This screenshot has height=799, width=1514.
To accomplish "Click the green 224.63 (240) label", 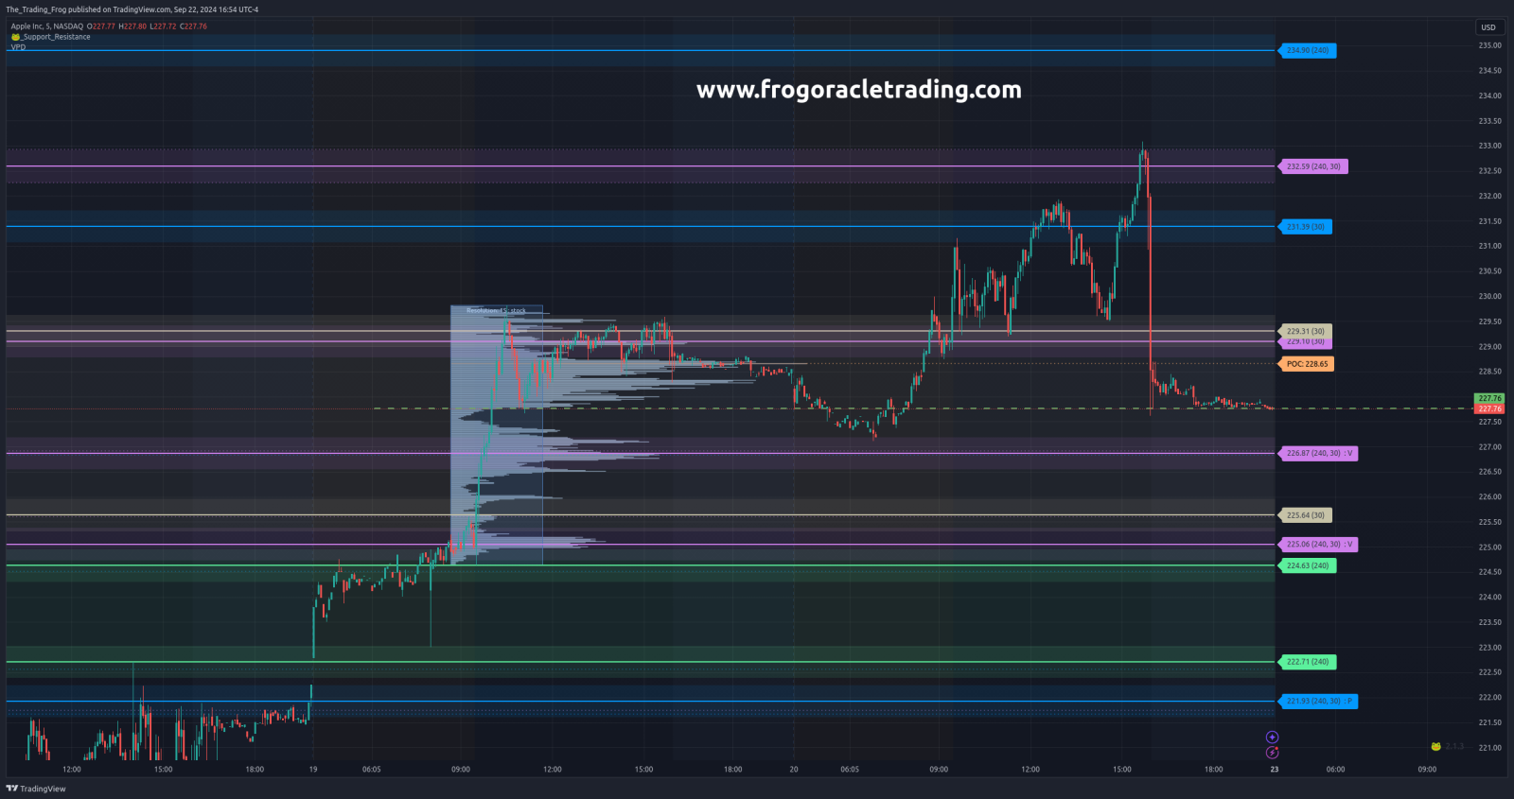I will pyautogui.click(x=1308, y=565).
